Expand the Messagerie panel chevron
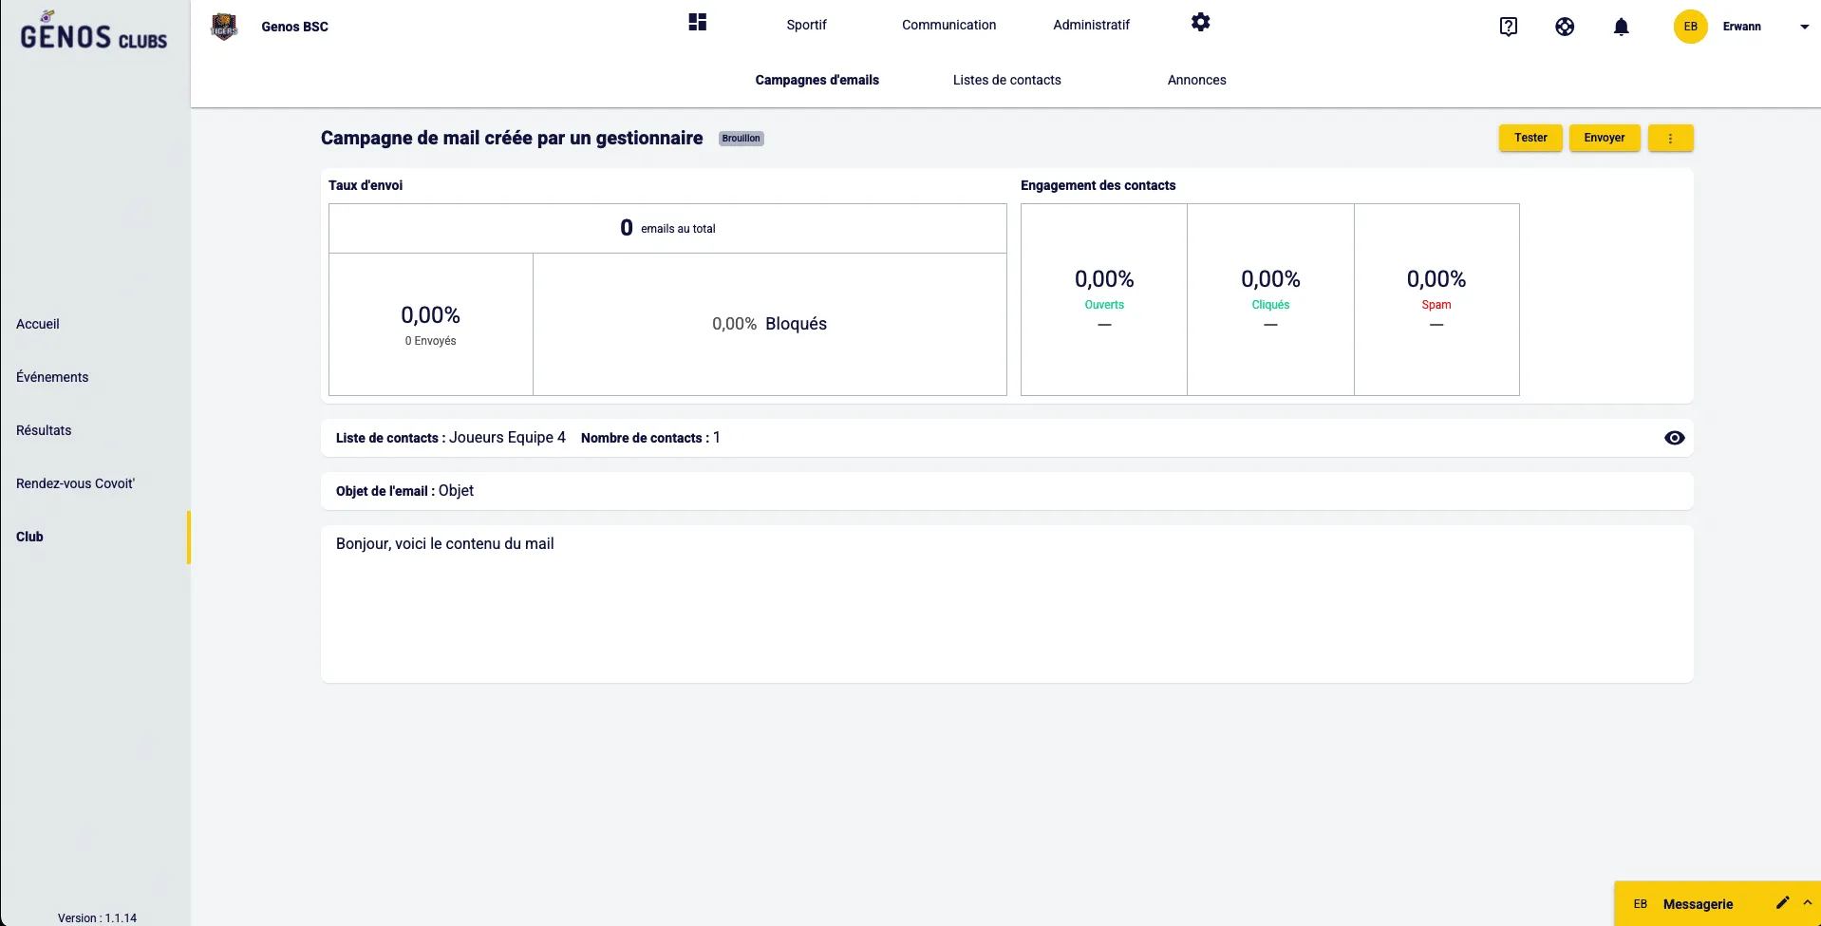The width and height of the screenshot is (1821, 926). 1807,903
